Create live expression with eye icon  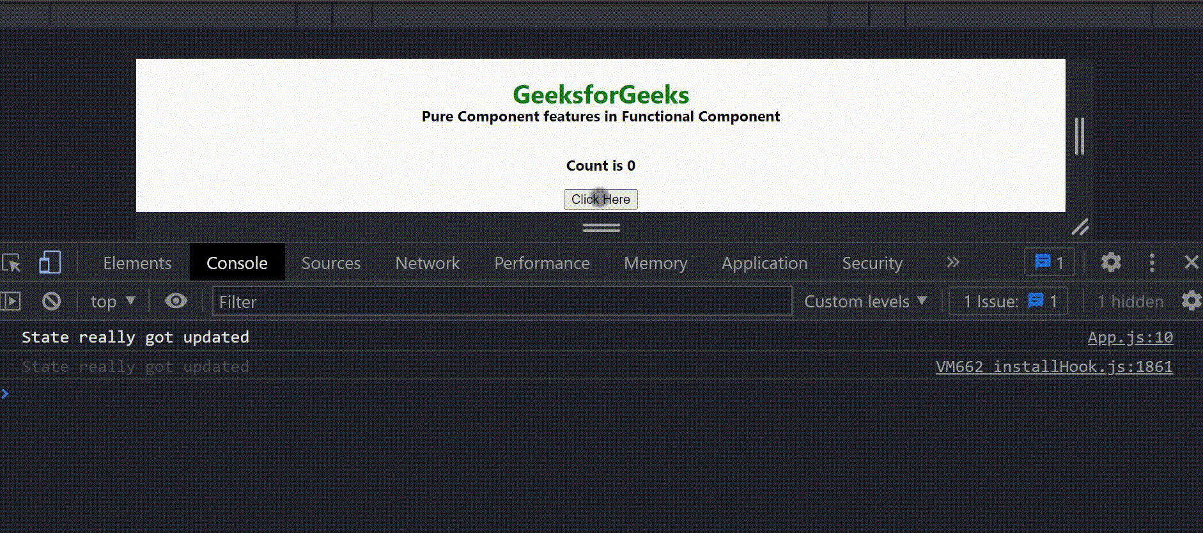pyautogui.click(x=176, y=301)
